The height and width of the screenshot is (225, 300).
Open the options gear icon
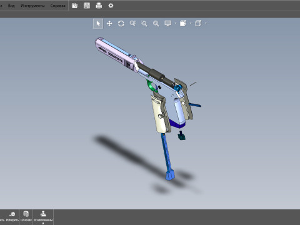(111, 6)
